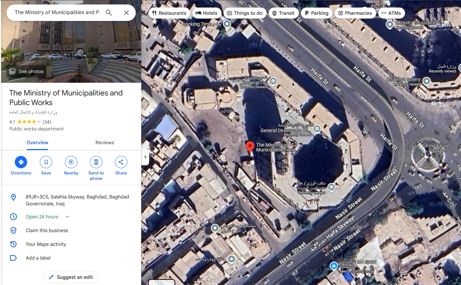
Task: Click the search box text field
Action: (57, 12)
